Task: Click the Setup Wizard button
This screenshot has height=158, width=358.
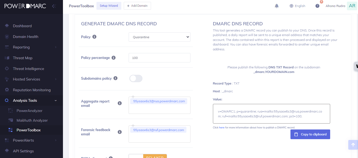Action: tap(109, 6)
